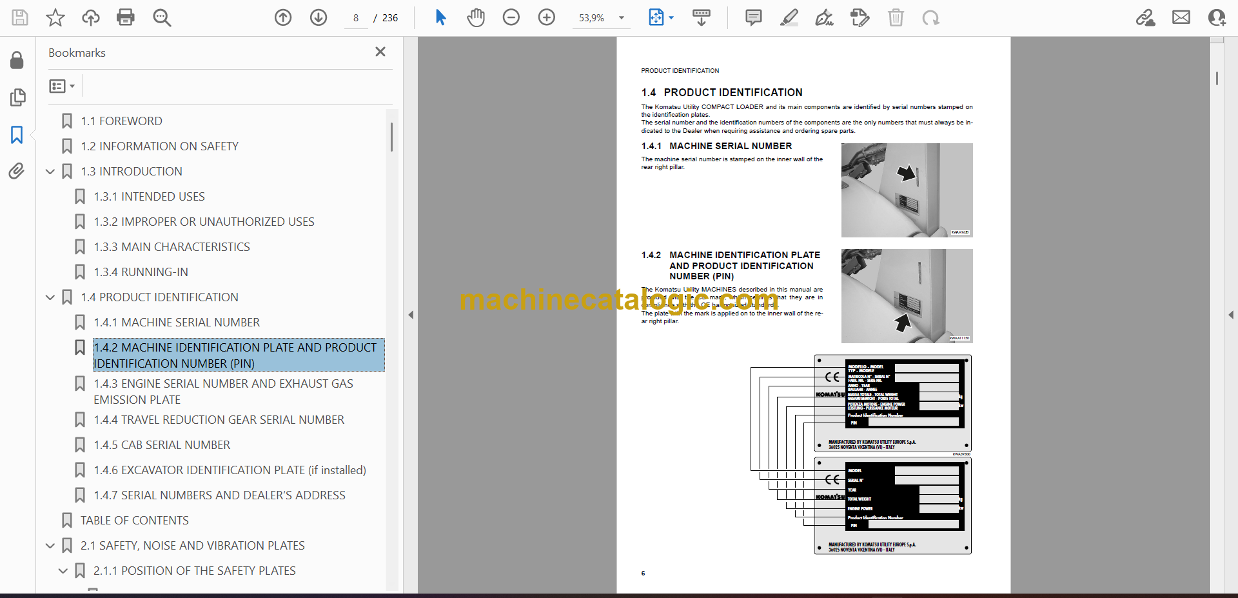Open the account profile icon
Viewport: 1238px width, 598px height.
[1217, 17]
